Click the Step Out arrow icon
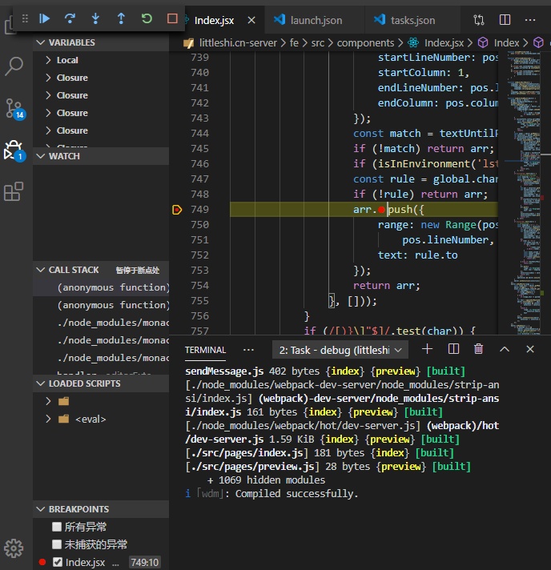This screenshot has height=570, width=551. coord(121,18)
